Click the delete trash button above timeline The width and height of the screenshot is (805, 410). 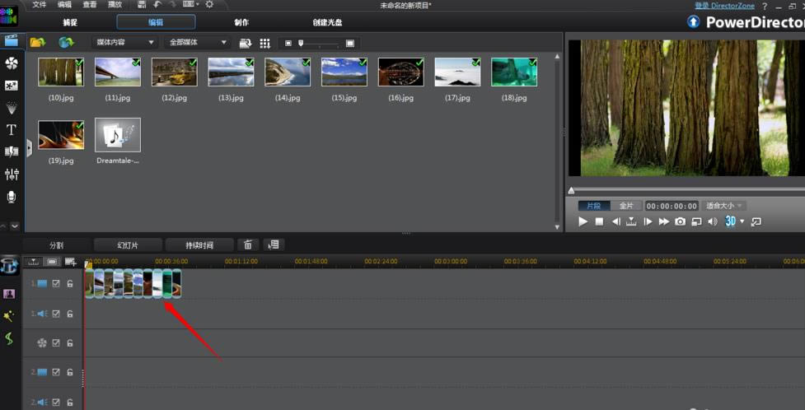click(x=248, y=245)
